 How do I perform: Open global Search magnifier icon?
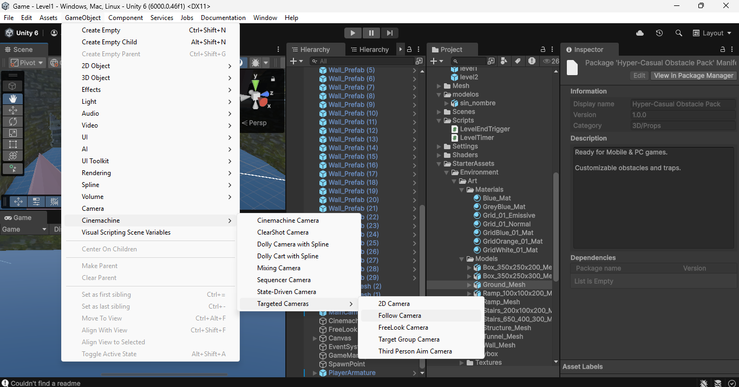coord(678,33)
